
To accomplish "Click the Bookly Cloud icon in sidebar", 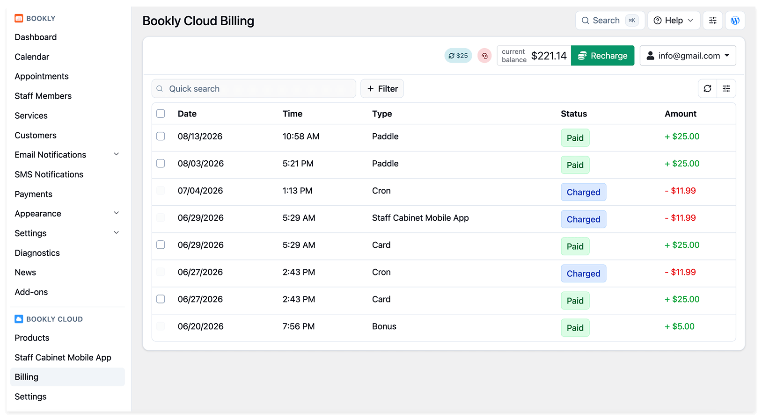I will tap(19, 319).
